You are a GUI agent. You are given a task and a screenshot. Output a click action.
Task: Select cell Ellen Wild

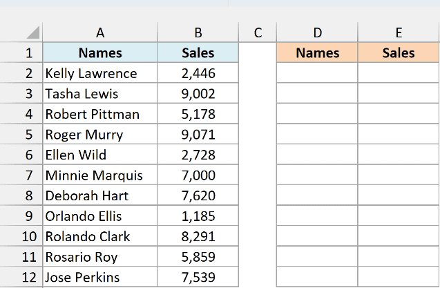pyautogui.click(x=100, y=155)
